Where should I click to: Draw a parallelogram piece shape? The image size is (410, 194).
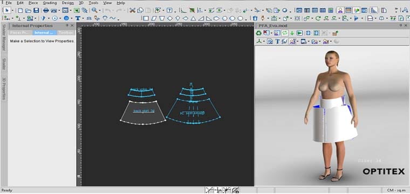click(x=154, y=18)
